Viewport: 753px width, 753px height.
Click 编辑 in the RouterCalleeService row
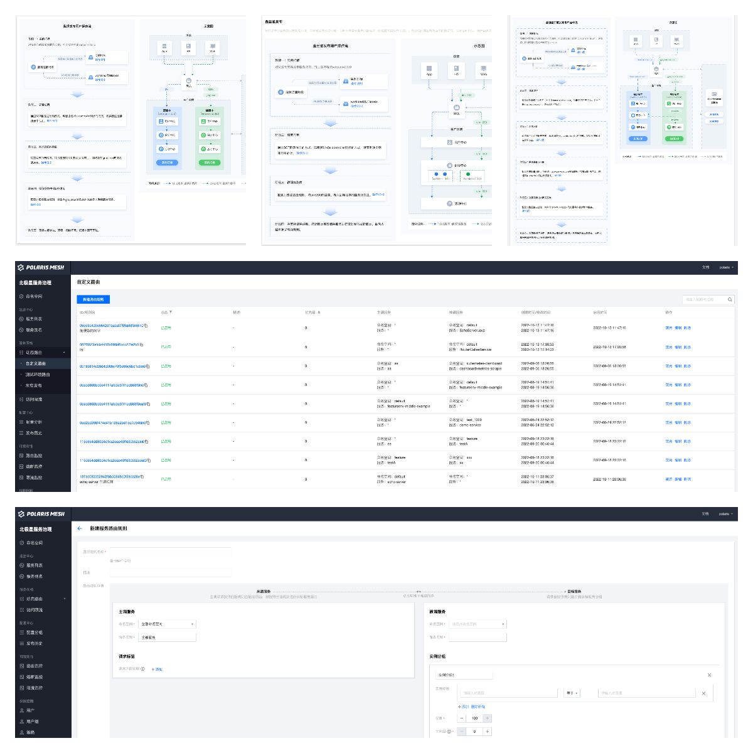point(678,346)
